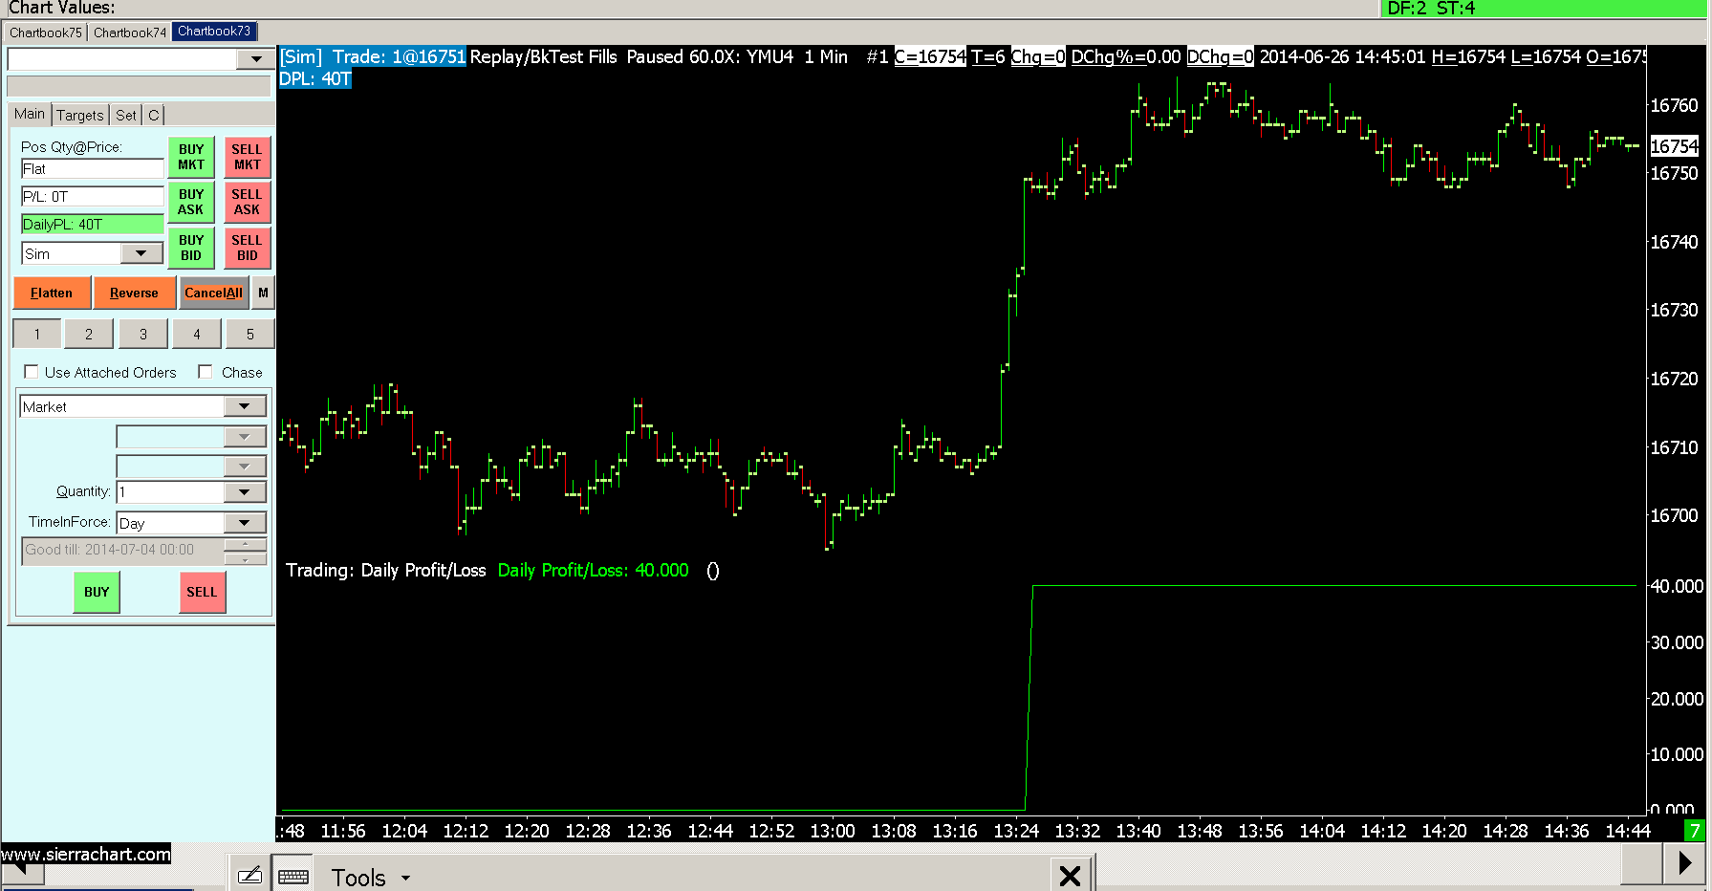This screenshot has height=891, width=1712.
Task: Toggle the Chase checkbox
Action: [205, 372]
